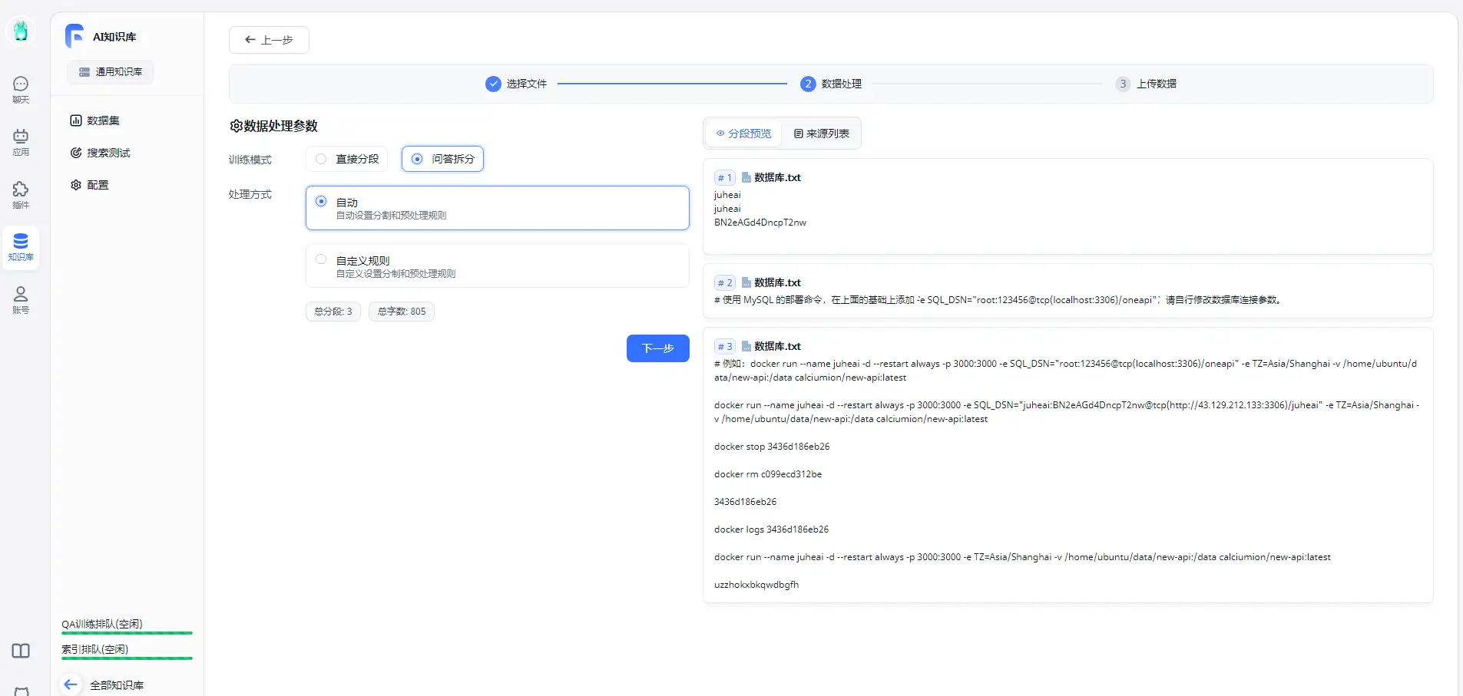Screen dimensions: 1463x696
Task: Click the 索引排队(空闲) progress bar
Action: point(127,658)
